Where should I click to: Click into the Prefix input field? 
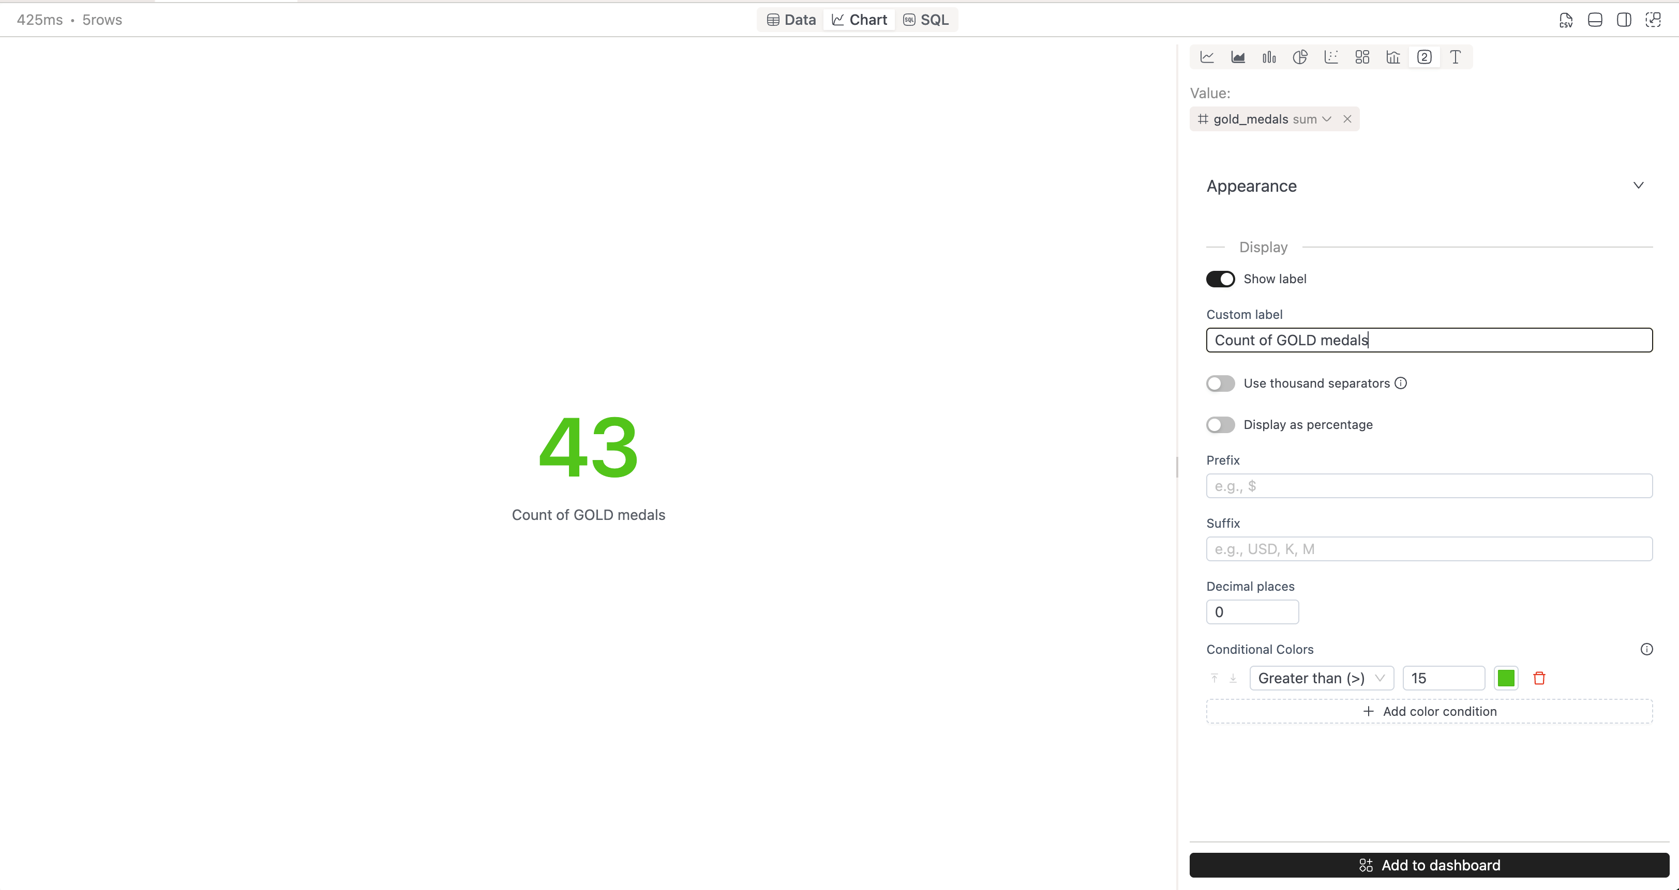point(1429,486)
